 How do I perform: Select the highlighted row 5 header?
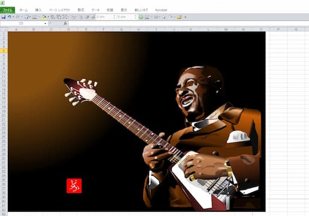(x=4, y=51)
